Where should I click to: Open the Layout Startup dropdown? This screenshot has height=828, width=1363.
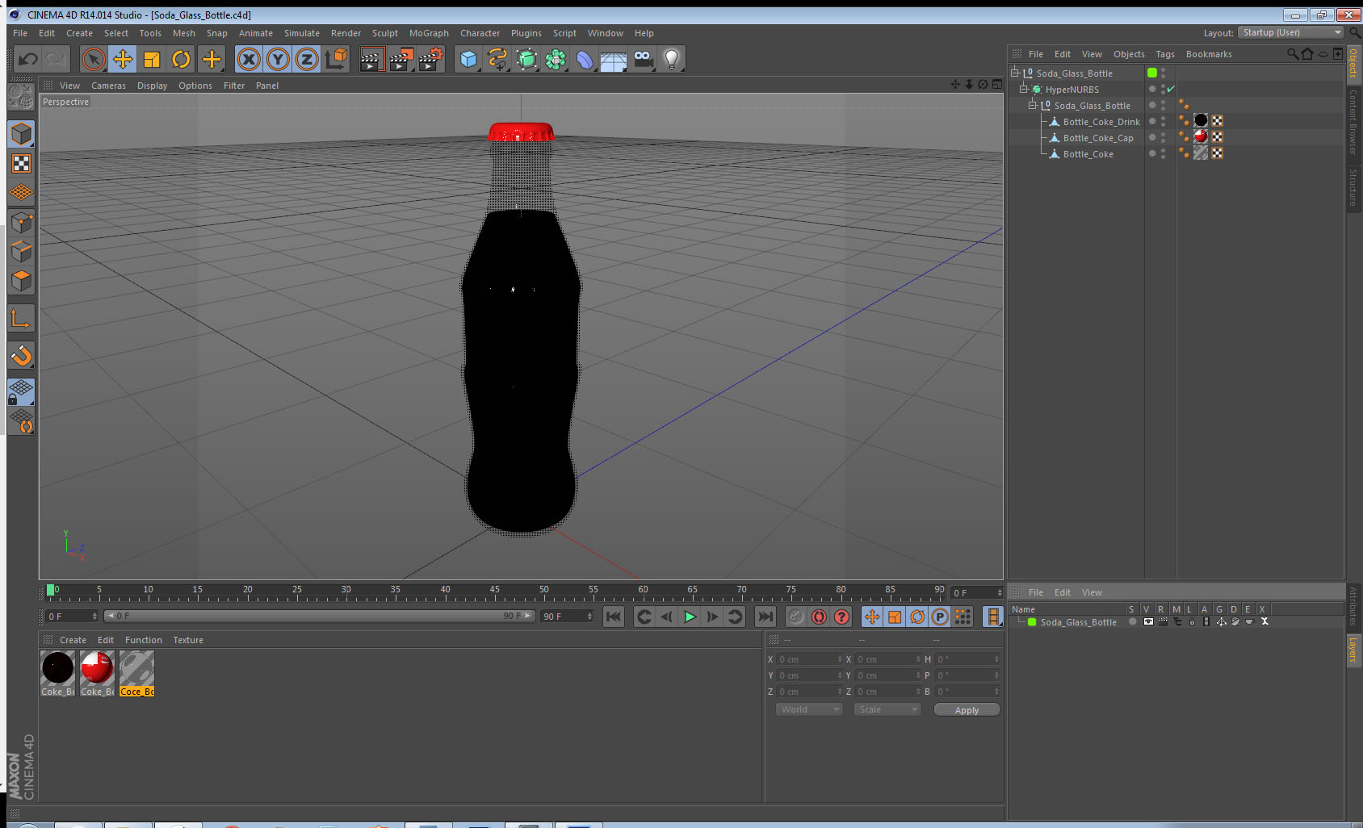pyautogui.click(x=1291, y=32)
